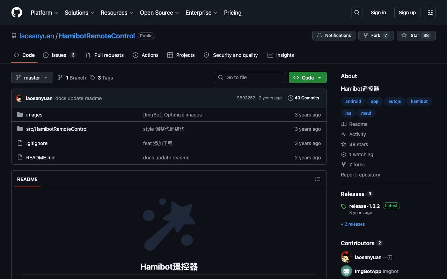Click the Hamibot magic wand logo image

coord(169,224)
